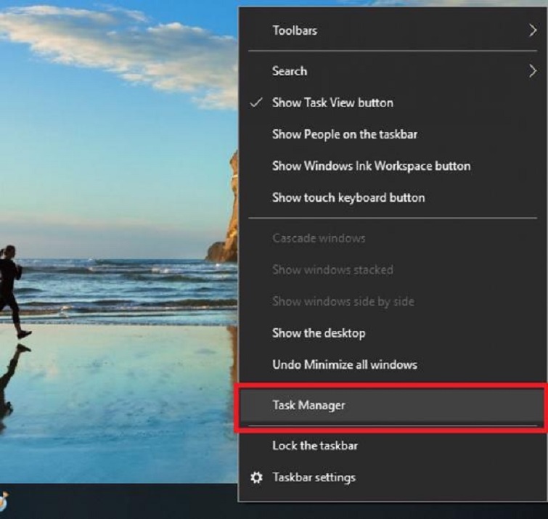Image resolution: width=548 pixels, height=519 pixels.
Task: Open Task Manager from the context menu
Action: click(x=308, y=406)
